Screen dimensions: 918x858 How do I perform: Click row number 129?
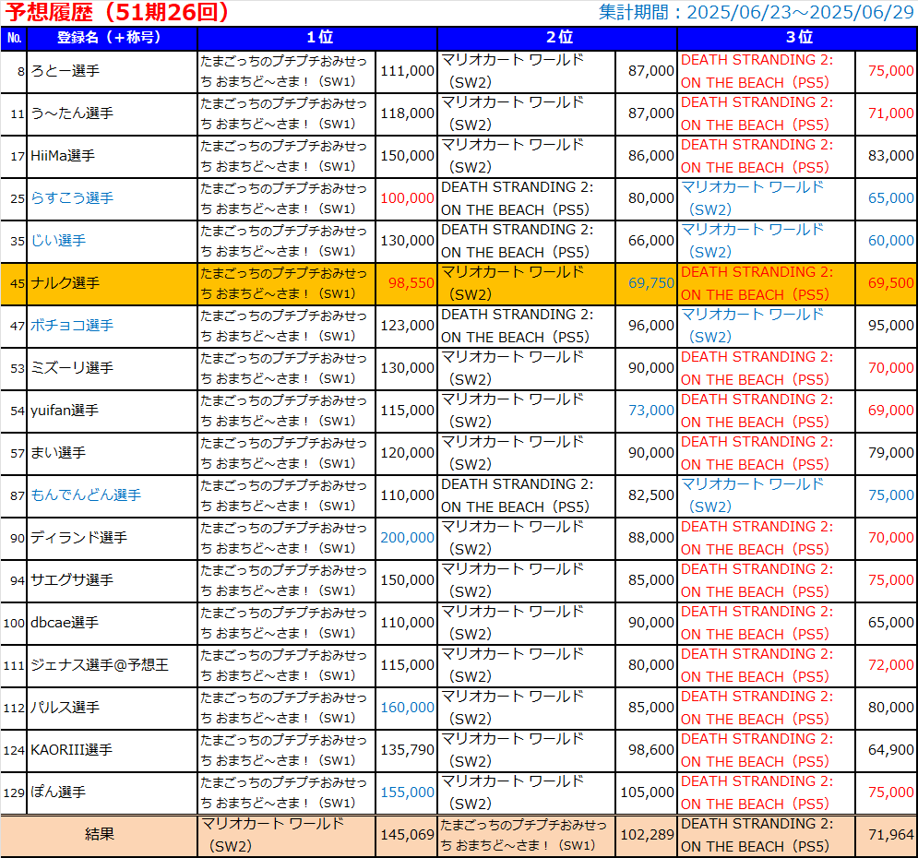[14, 793]
